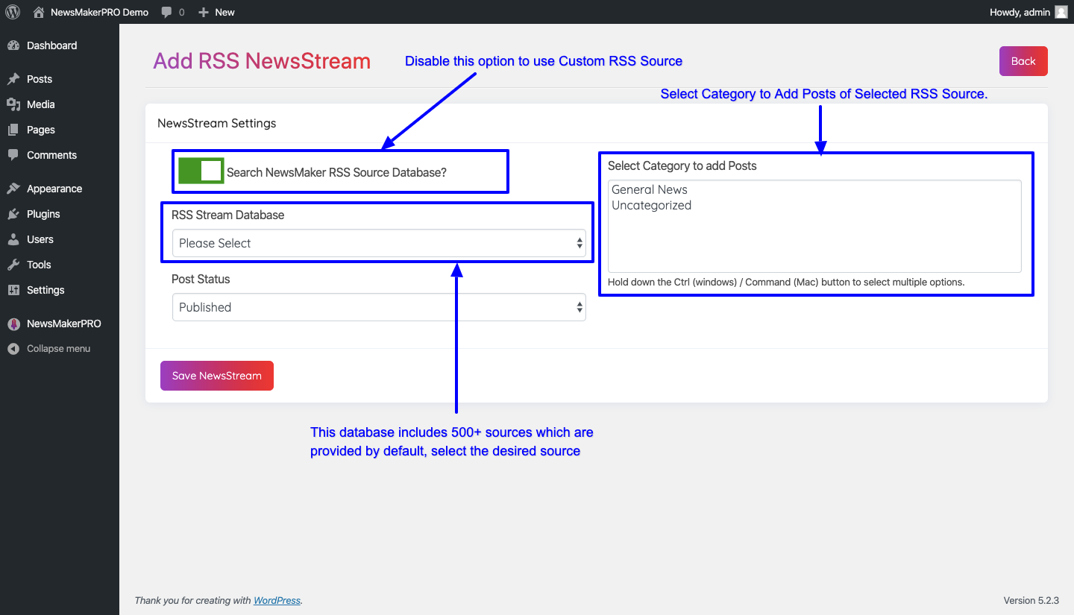The height and width of the screenshot is (615, 1074).
Task: Click the Posts pushpin icon
Action: [13, 79]
